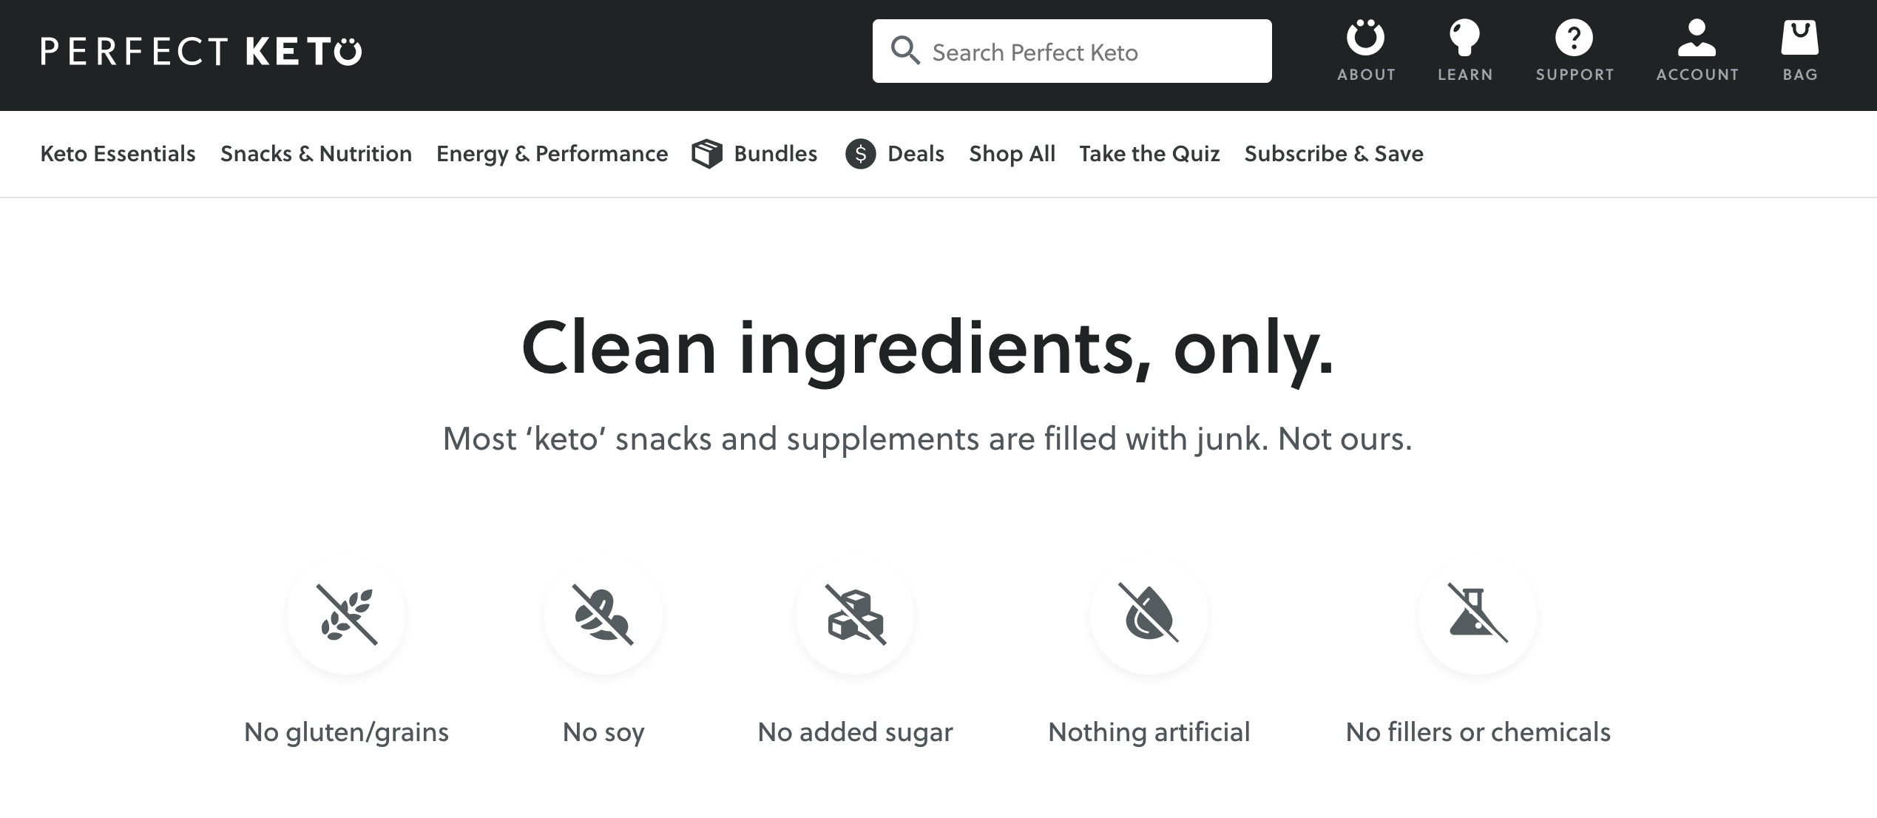The image size is (1877, 818).
Task: Click the Learn lightbulb icon
Action: (1464, 38)
